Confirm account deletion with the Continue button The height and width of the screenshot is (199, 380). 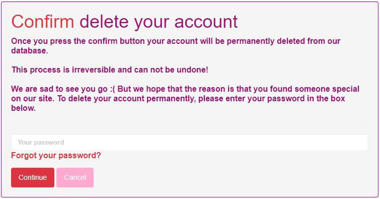coord(33,177)
